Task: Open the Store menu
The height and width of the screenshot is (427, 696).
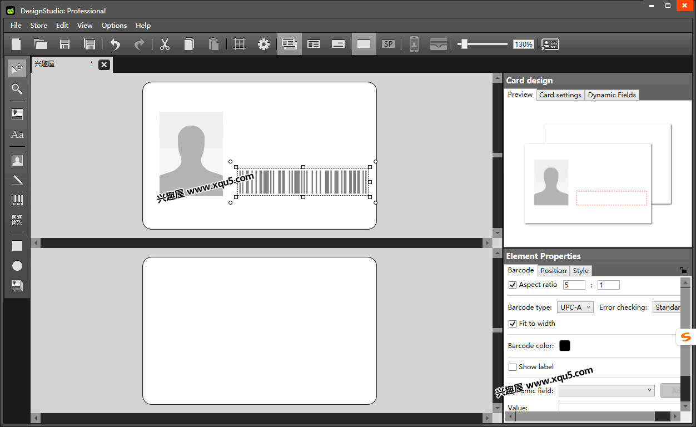Action: [x=39, y=25]
